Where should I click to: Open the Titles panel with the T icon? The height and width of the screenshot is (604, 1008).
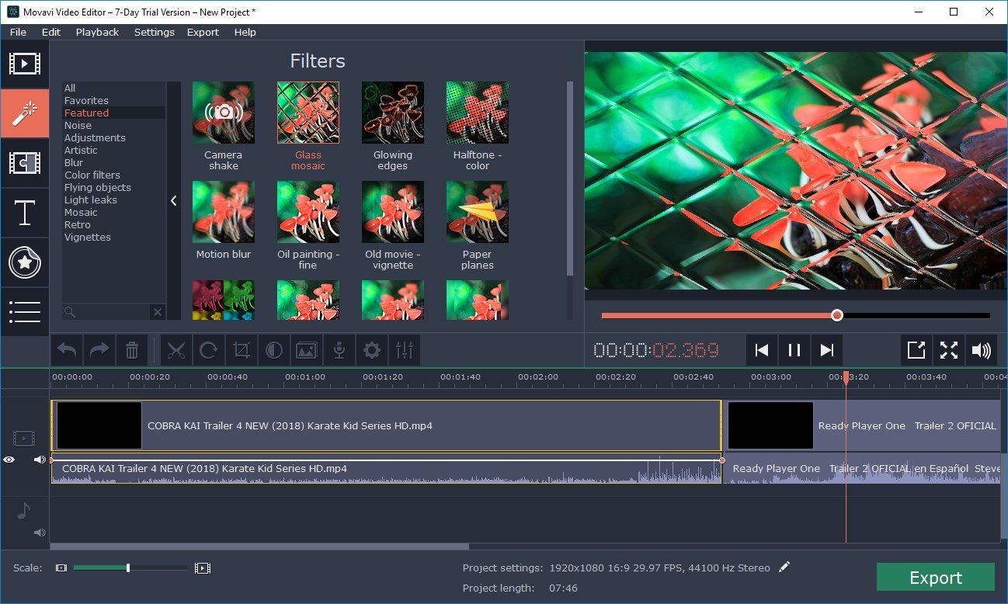click(x=25, y=213)
